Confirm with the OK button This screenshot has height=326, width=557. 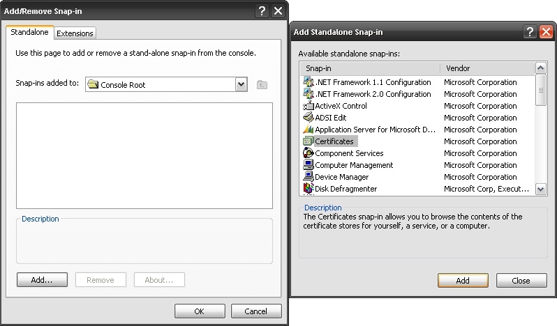[200, 311]
